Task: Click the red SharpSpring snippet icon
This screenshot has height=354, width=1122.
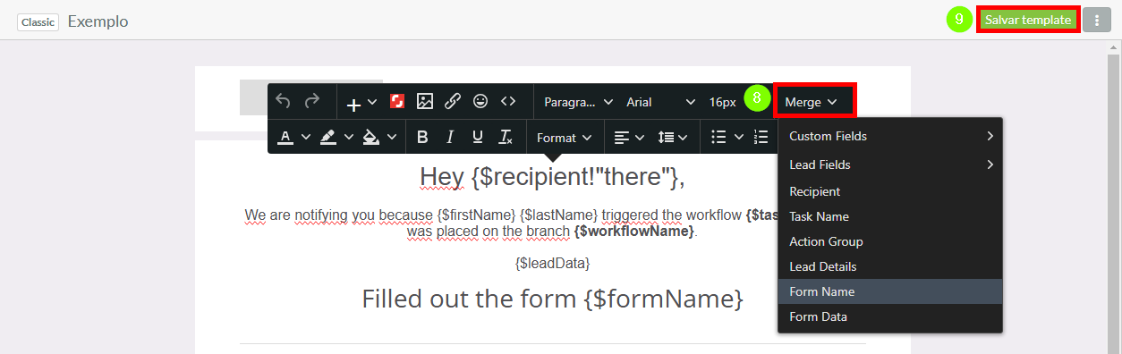Action: pyautogui.click(x=398, y=102)
